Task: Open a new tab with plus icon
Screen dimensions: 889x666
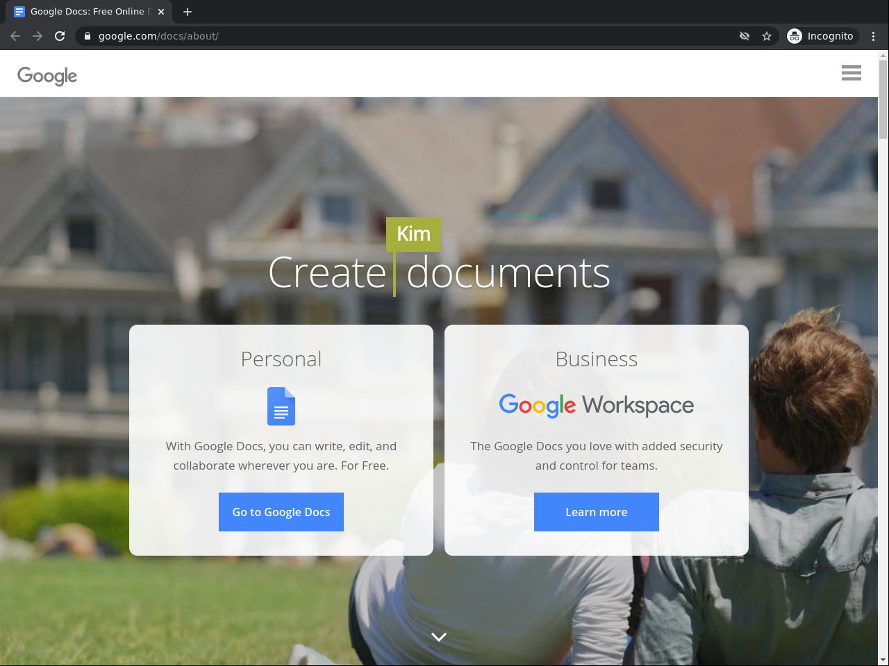Action: [188, 12]
